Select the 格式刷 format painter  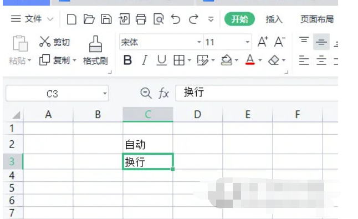pyautogui.click(x=95, y=50)
